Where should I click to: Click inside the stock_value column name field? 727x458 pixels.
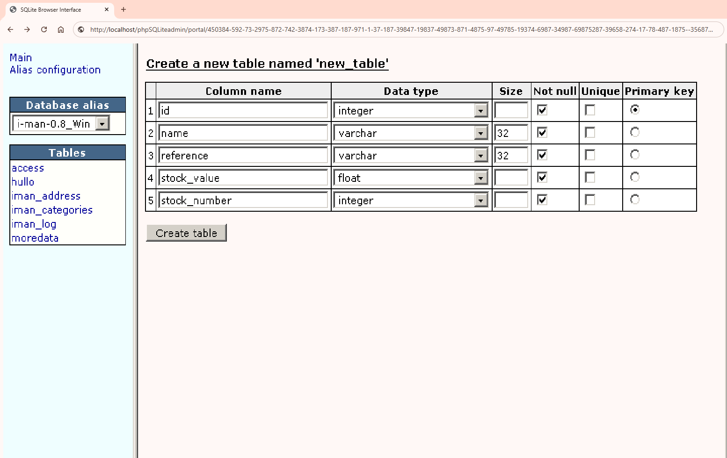coord(243,177)
